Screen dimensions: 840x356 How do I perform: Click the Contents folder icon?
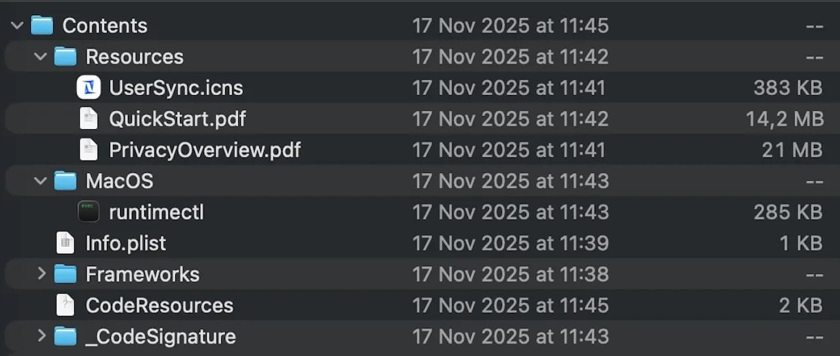[x=42, y=26]
